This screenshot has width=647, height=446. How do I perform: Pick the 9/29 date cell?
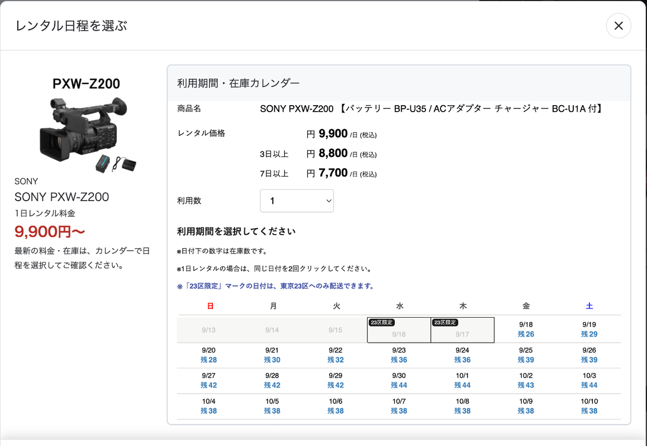point(335,380)
